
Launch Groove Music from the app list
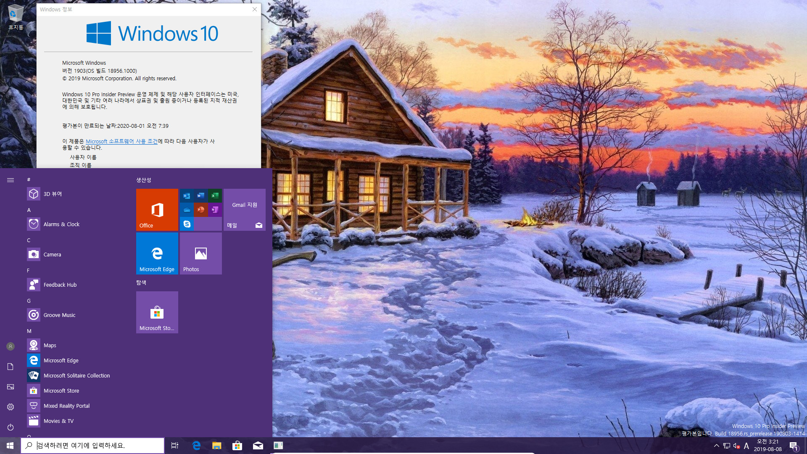(77, 315)
